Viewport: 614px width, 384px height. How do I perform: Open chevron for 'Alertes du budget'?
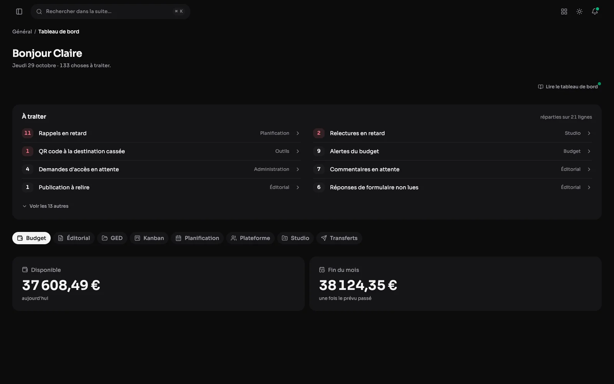(x=589, y=151)
